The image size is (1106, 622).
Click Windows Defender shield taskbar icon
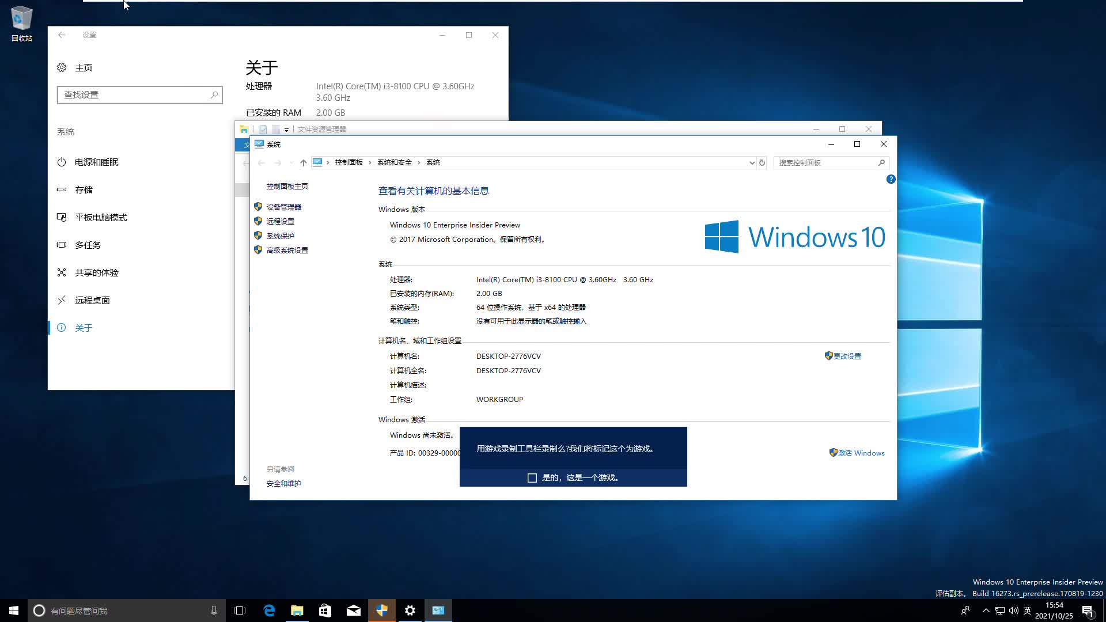pos(381,610)
